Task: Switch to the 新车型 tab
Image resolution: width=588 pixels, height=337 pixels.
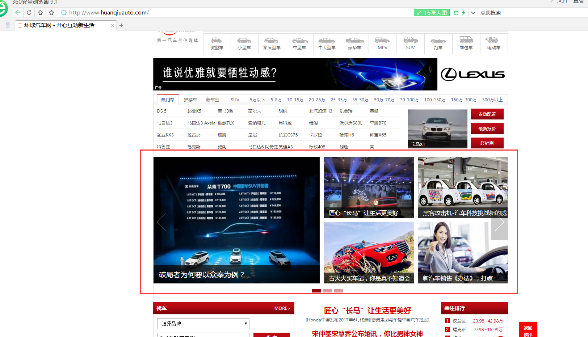Action: pyautogui.click(x=213, y=100)
